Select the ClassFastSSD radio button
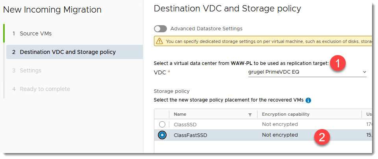378x159 pixels. tap(162, 135)
